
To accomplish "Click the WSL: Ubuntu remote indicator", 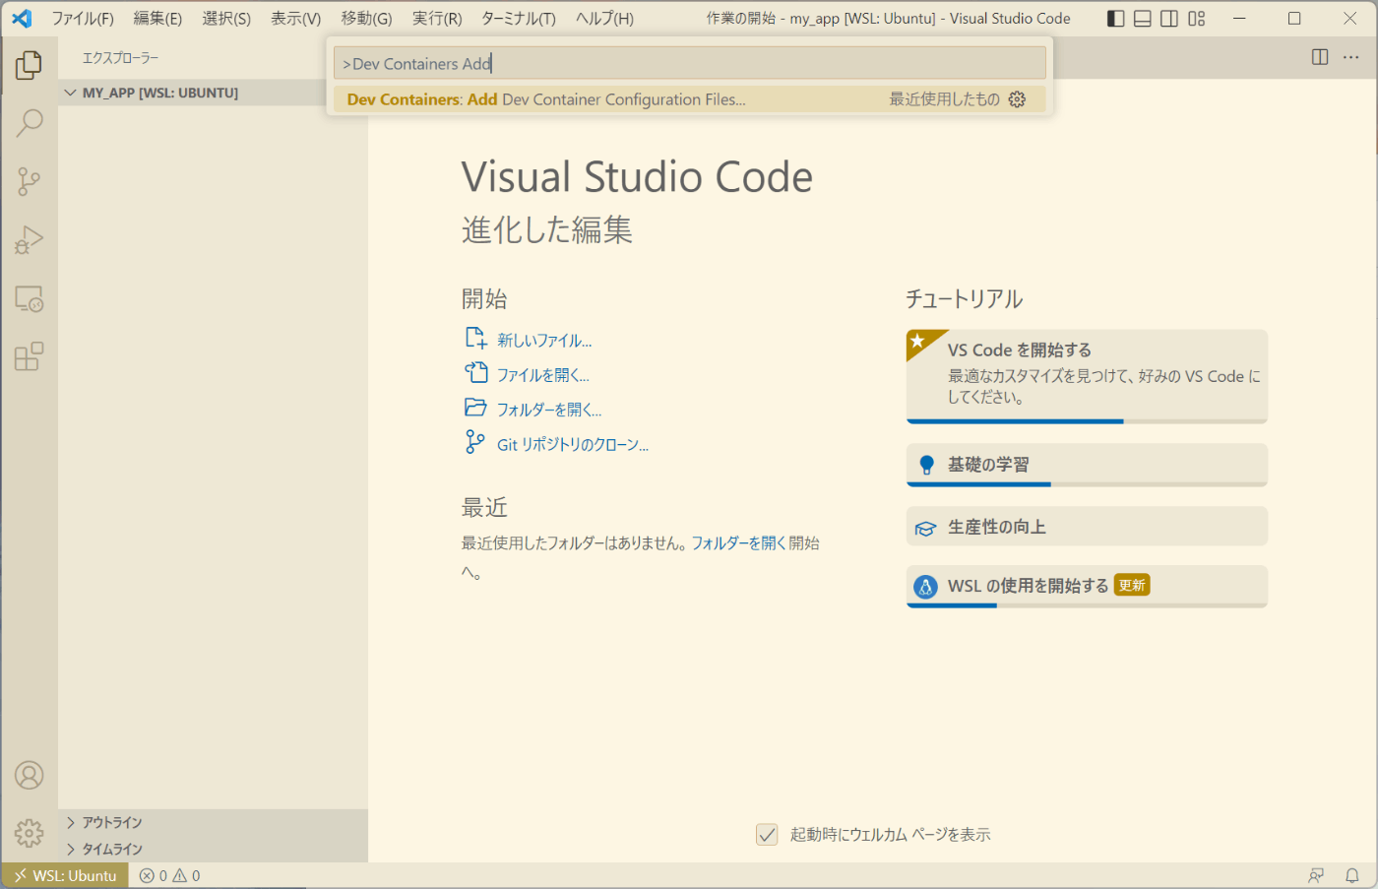I will tap(65, 875).
